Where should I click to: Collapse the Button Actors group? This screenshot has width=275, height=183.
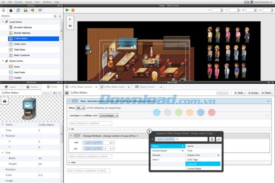pos(3,61)
